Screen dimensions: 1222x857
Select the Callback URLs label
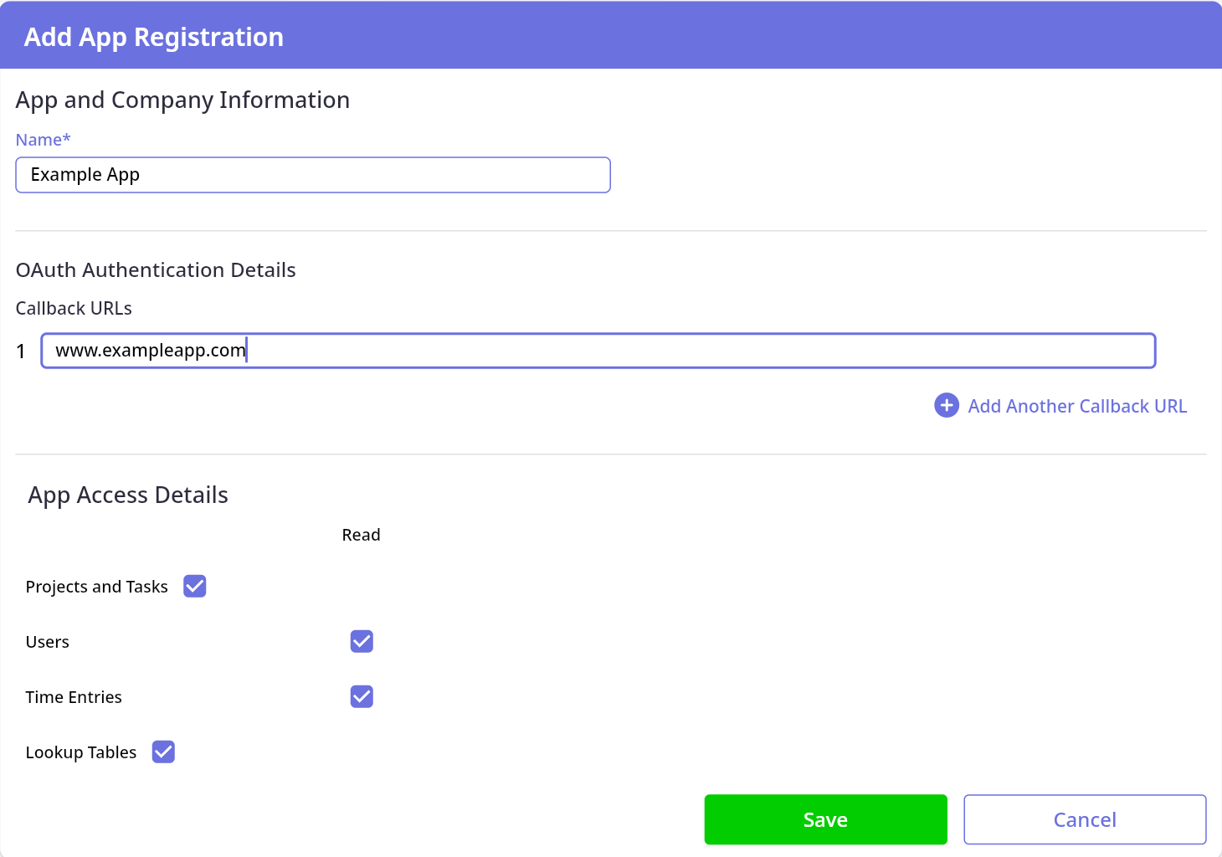[x=74, y=309]
